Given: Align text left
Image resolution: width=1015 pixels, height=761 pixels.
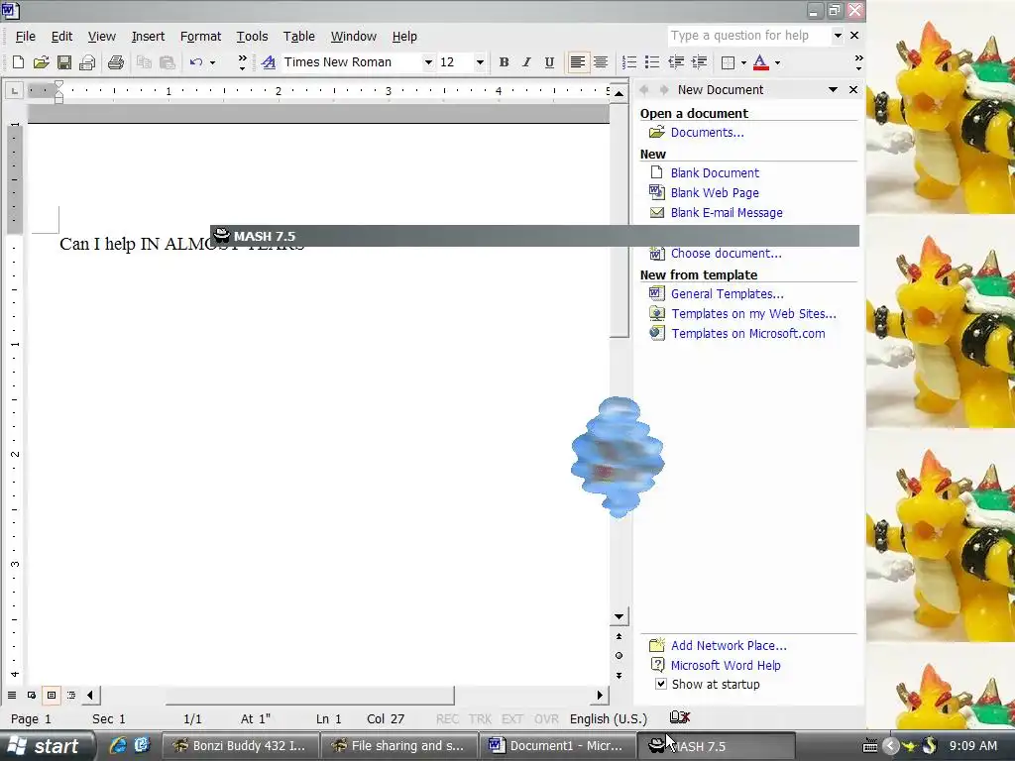Looking at the screenshot, I should tap(578, 62).
